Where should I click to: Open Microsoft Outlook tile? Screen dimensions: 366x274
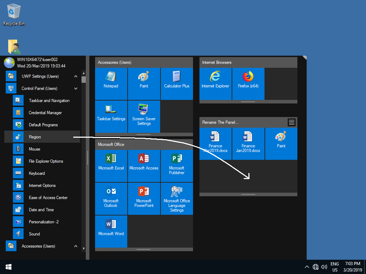pyautogui.click(x=111, y=198)
